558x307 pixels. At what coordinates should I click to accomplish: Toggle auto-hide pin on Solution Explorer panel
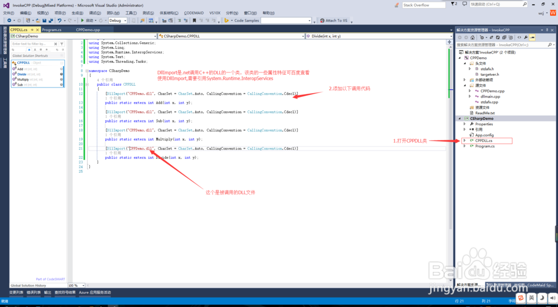point(547,30)
